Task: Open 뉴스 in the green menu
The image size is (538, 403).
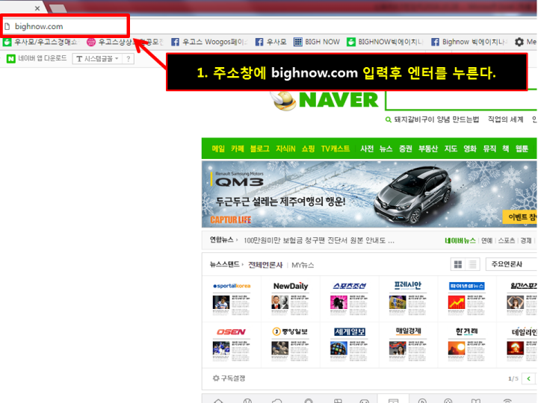Action: click(386, 149)
